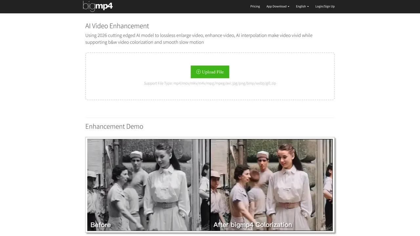The width and height of the screenshot is (420, 236).
Task: Open the English language dropdown
Action: pyautogui.click(x=302, y=6)
